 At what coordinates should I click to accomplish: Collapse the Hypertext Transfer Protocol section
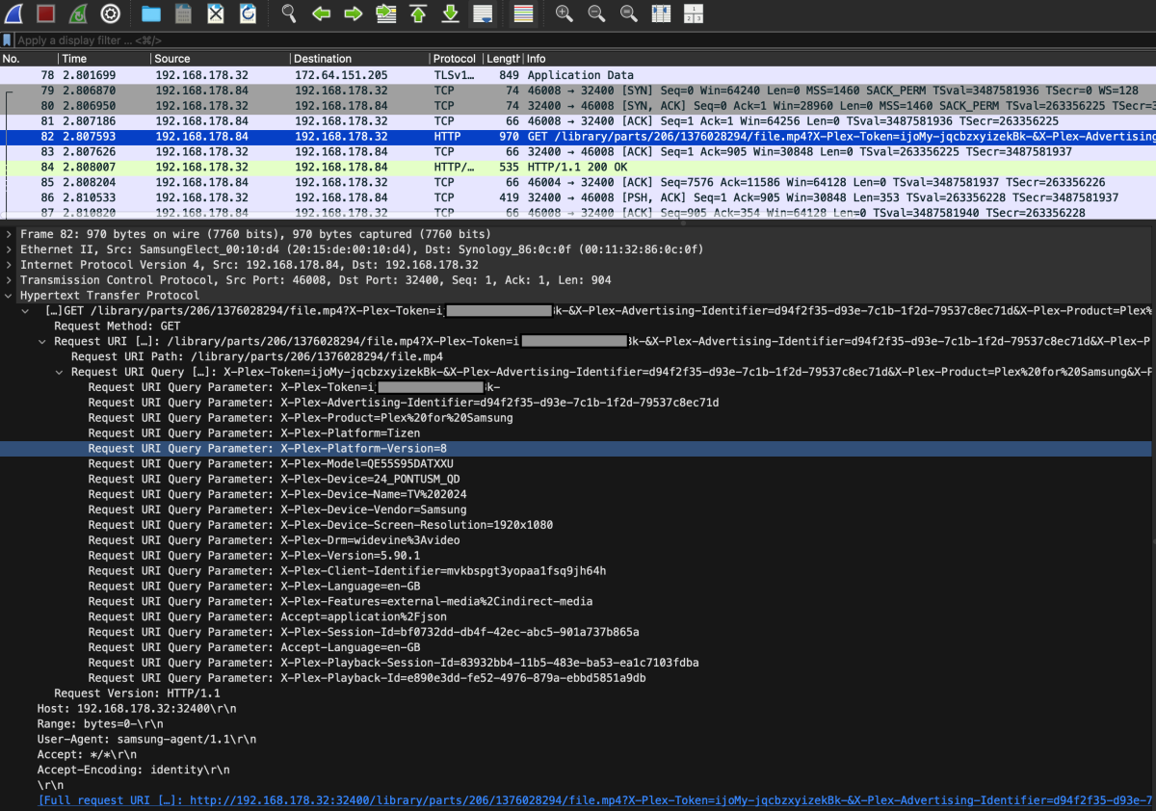(9, 296)
